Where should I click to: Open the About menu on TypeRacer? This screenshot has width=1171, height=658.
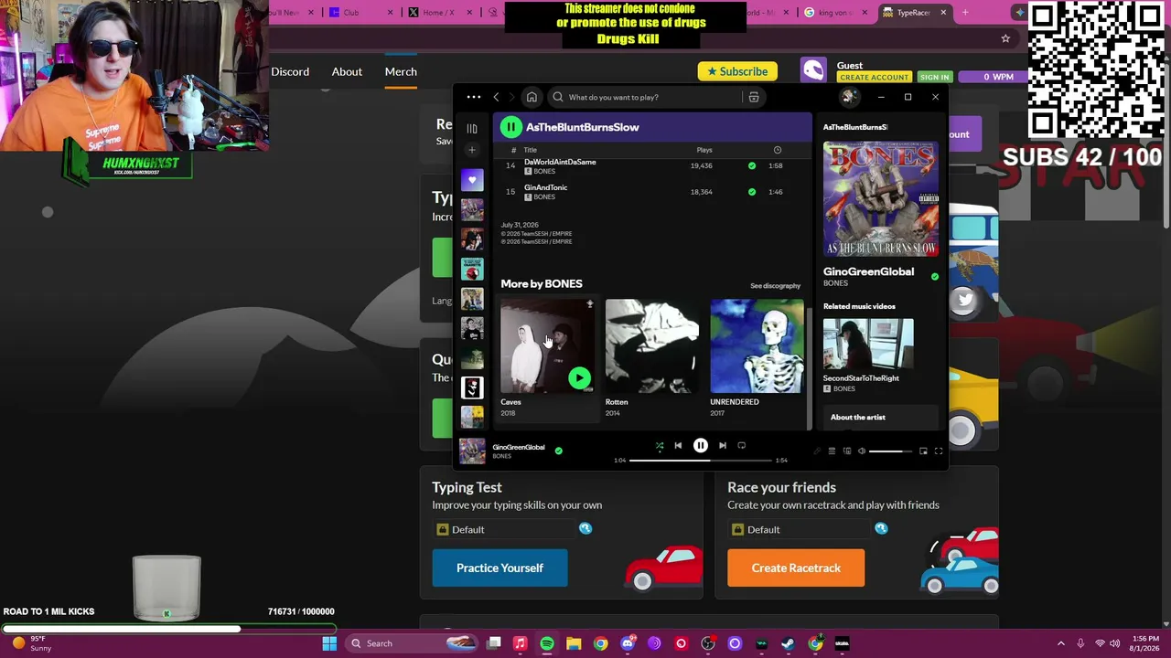tap(347, 71)
